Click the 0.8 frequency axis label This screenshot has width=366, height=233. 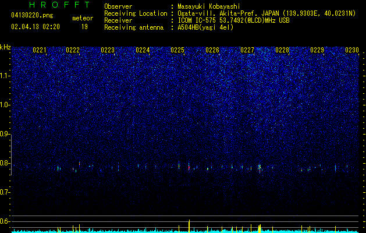click(5, 163)
